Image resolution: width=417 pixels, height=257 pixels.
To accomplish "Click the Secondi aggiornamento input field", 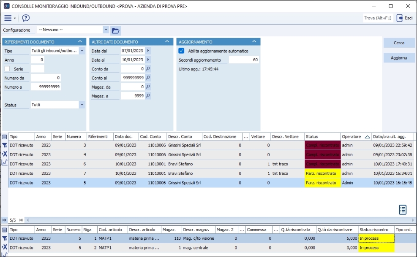I will [244, 60].
